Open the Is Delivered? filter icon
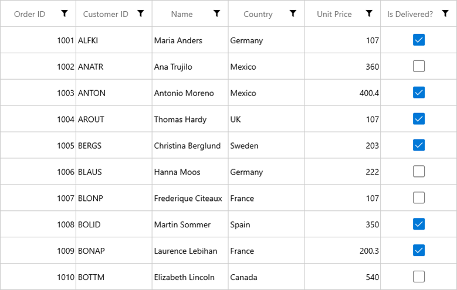The image size is (457, 290). (445, 13)
